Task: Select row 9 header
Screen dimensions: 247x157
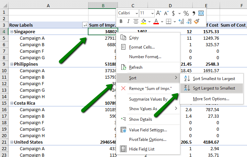Action: click(x=4, y=64)
